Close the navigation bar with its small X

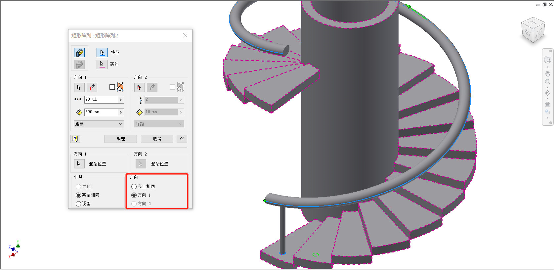(x=551, y=51)
